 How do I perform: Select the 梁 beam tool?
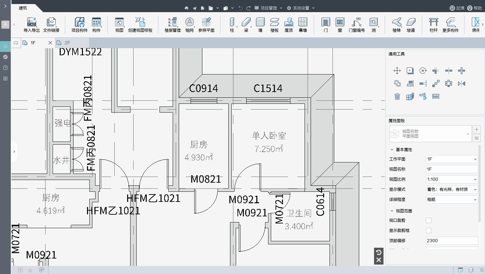[246, 25]
